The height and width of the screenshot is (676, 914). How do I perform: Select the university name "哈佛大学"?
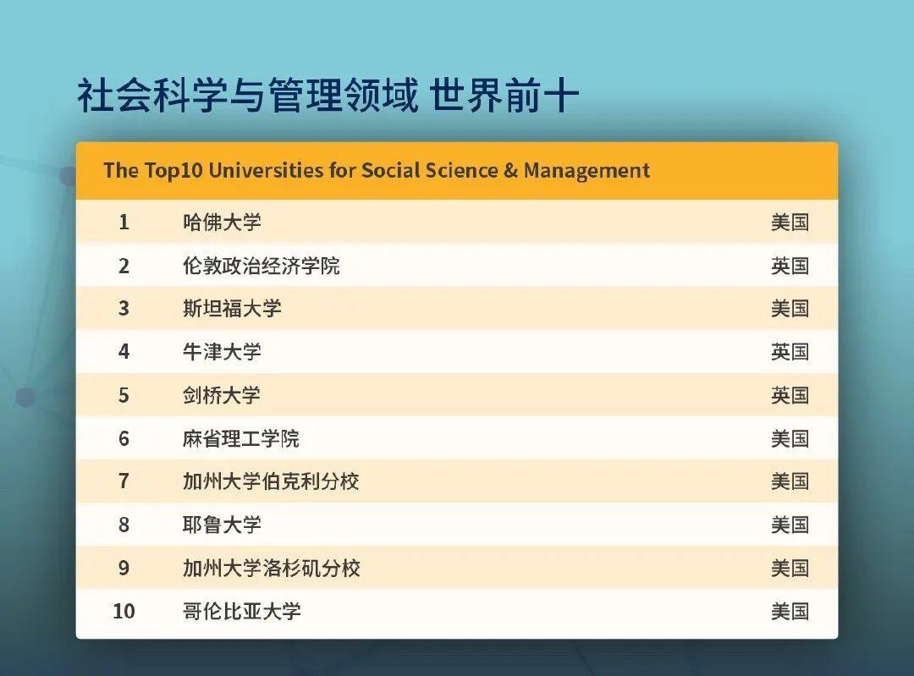[222, 222]
